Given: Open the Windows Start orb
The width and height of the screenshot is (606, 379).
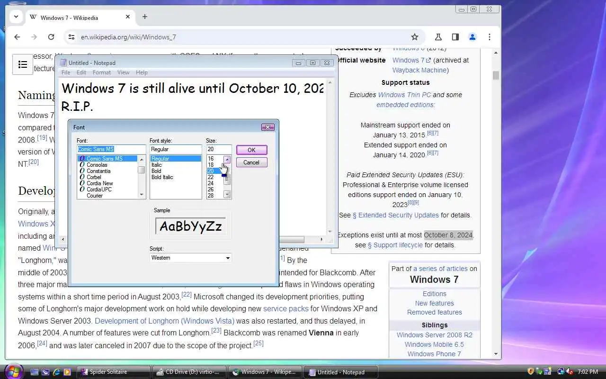Looking at the screenshot, I should 13,371.
